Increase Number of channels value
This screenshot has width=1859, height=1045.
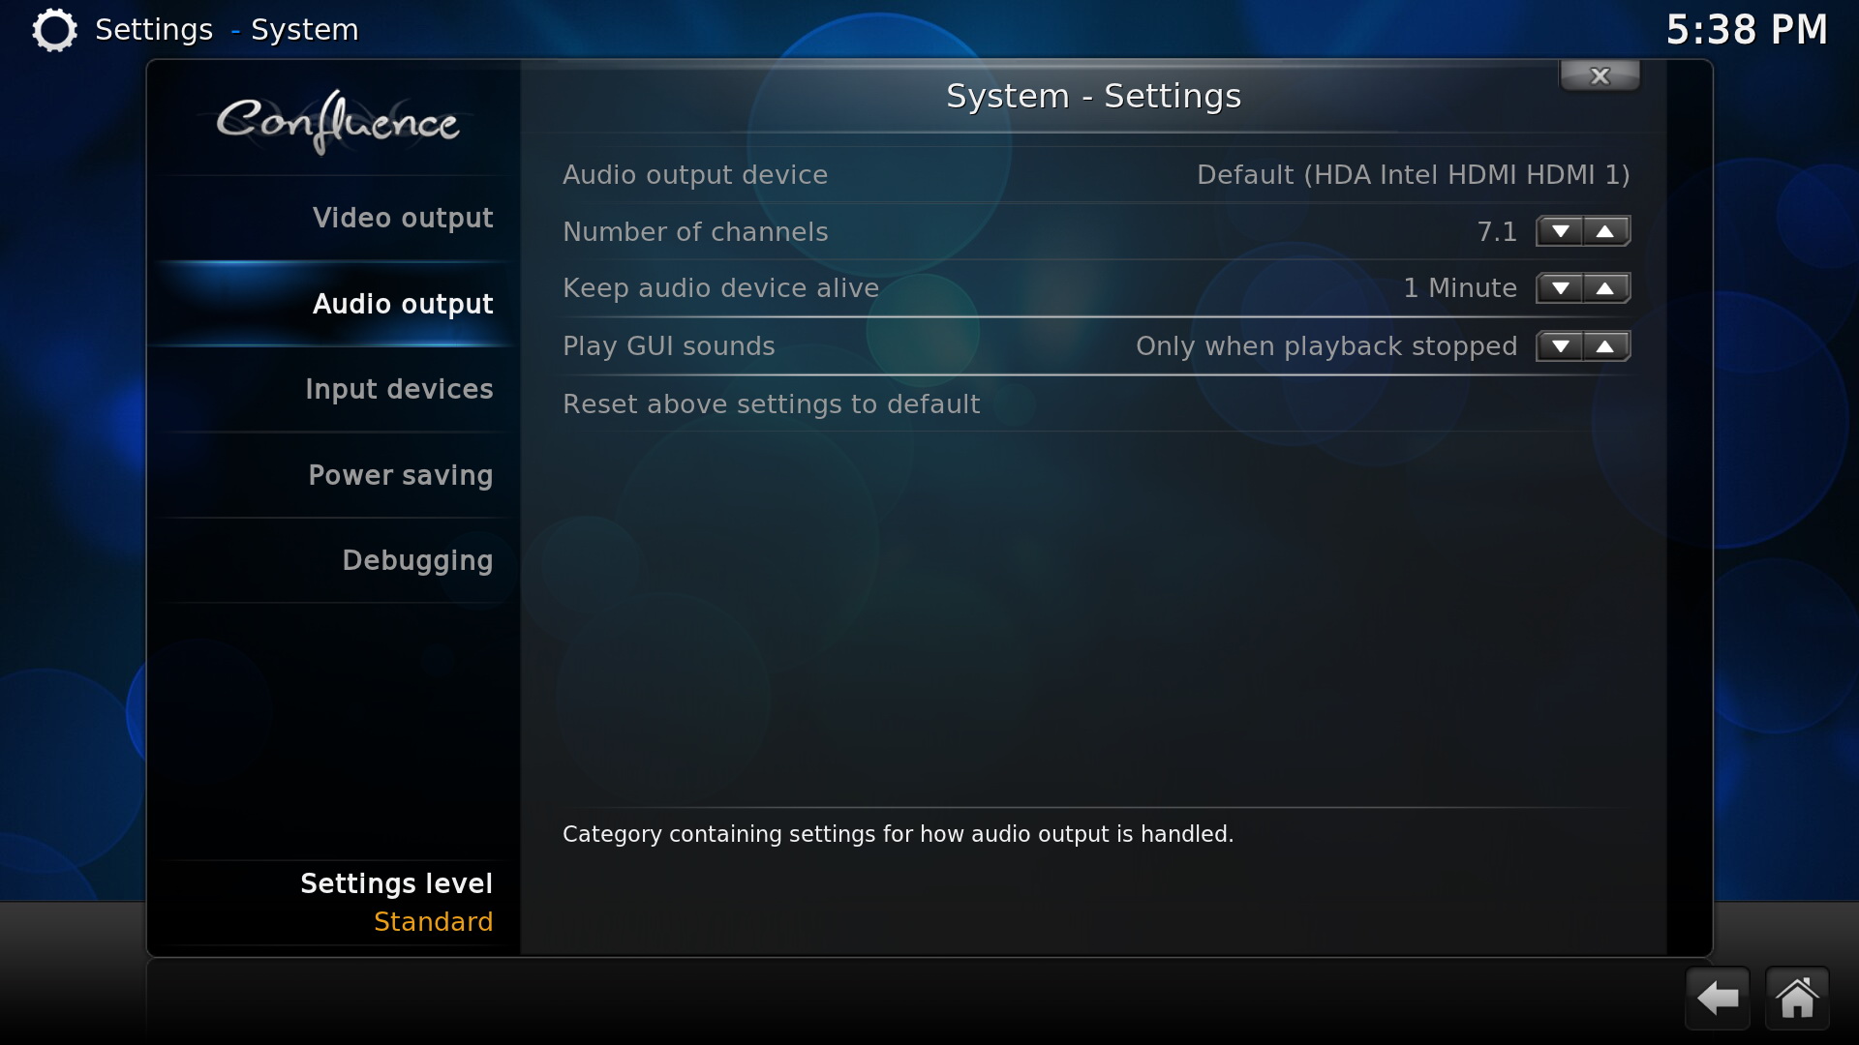[x=1606, y=231]
